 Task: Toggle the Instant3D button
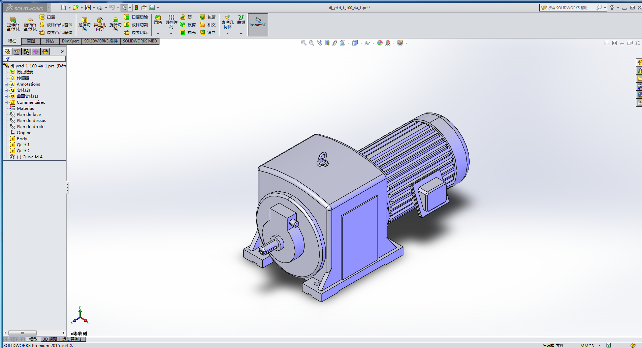point(258,25)
